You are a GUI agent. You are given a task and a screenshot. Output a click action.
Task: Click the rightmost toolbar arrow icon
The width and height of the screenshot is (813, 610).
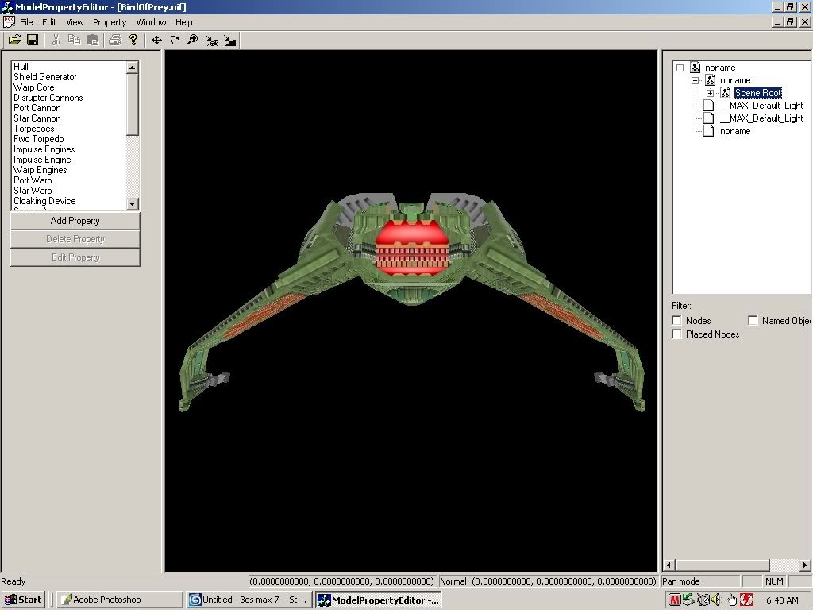[229, 40]
